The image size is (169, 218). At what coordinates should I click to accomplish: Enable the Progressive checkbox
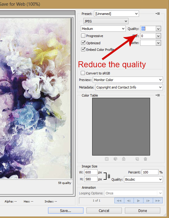pos(83,36)
